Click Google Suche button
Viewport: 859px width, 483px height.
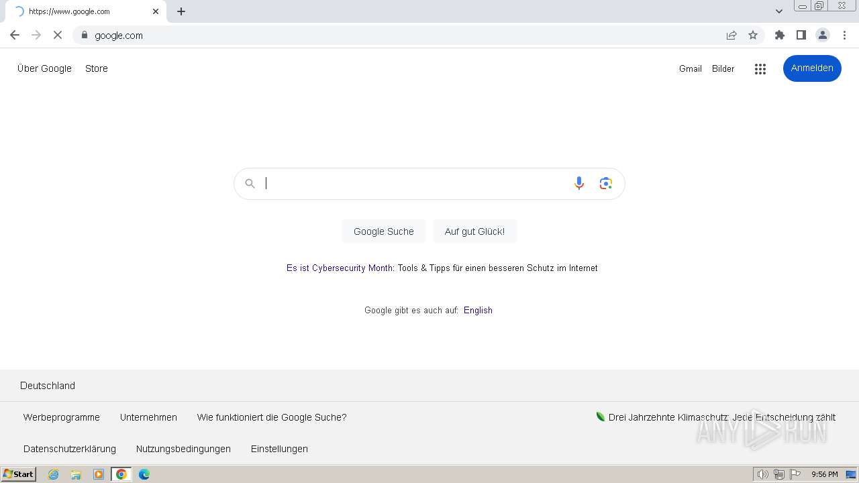point(384,231)
